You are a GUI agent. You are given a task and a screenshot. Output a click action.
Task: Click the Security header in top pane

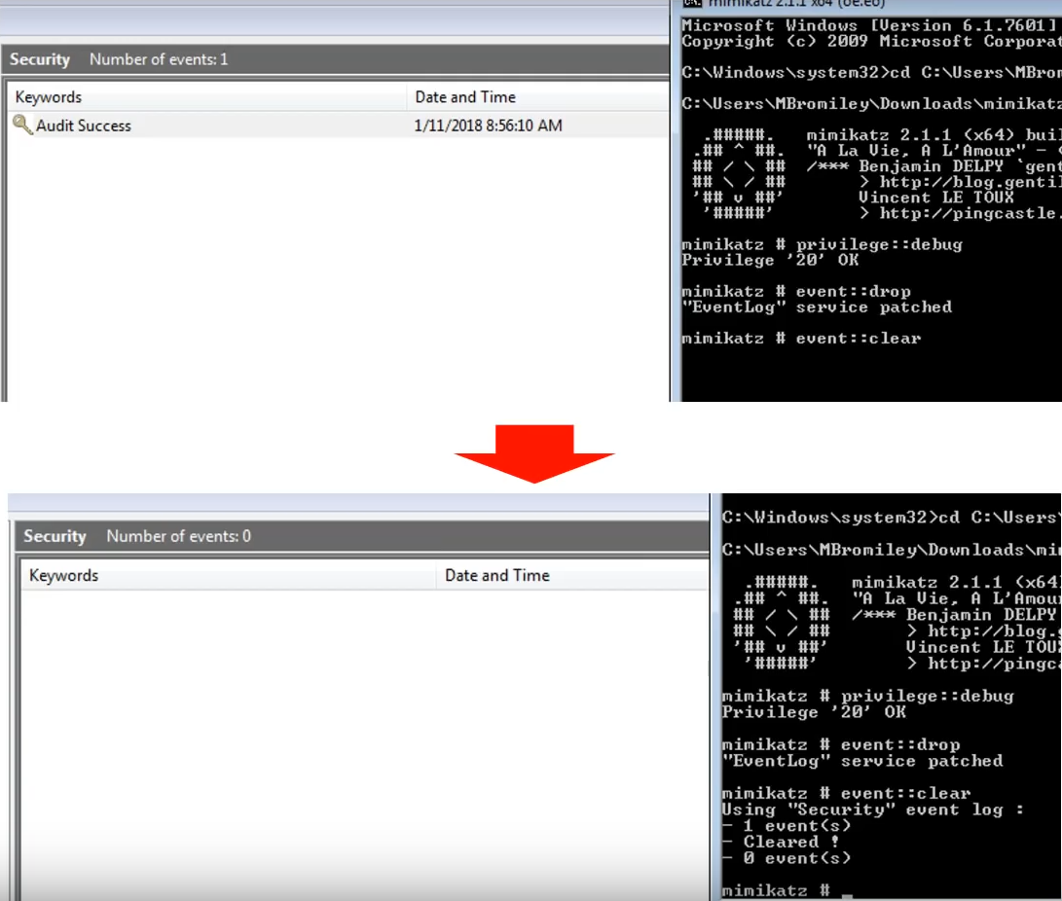tap(40, 59)
